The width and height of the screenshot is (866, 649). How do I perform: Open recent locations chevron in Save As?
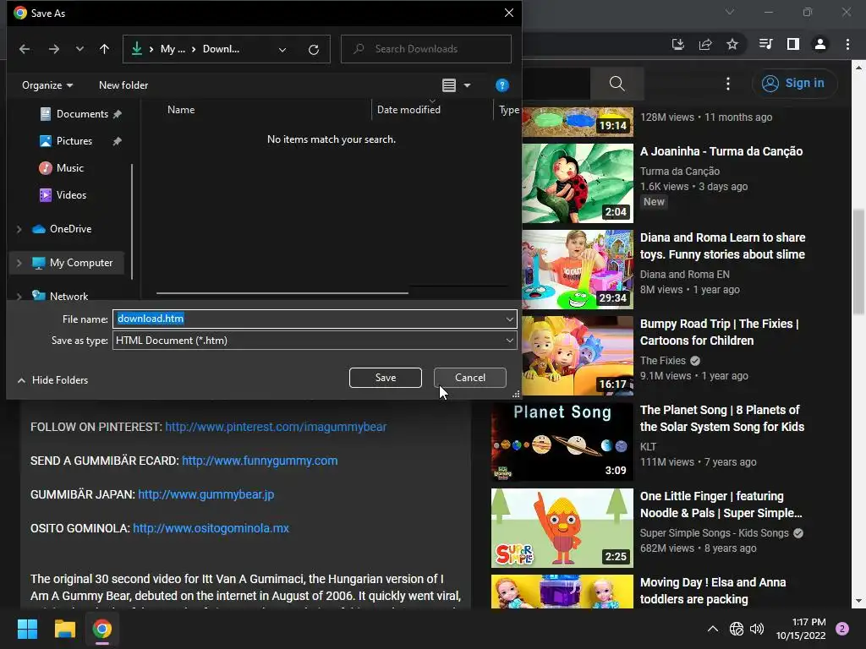80,49
